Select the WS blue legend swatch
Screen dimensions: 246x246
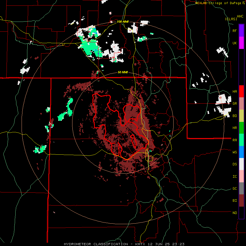click(x=241, y=152)
